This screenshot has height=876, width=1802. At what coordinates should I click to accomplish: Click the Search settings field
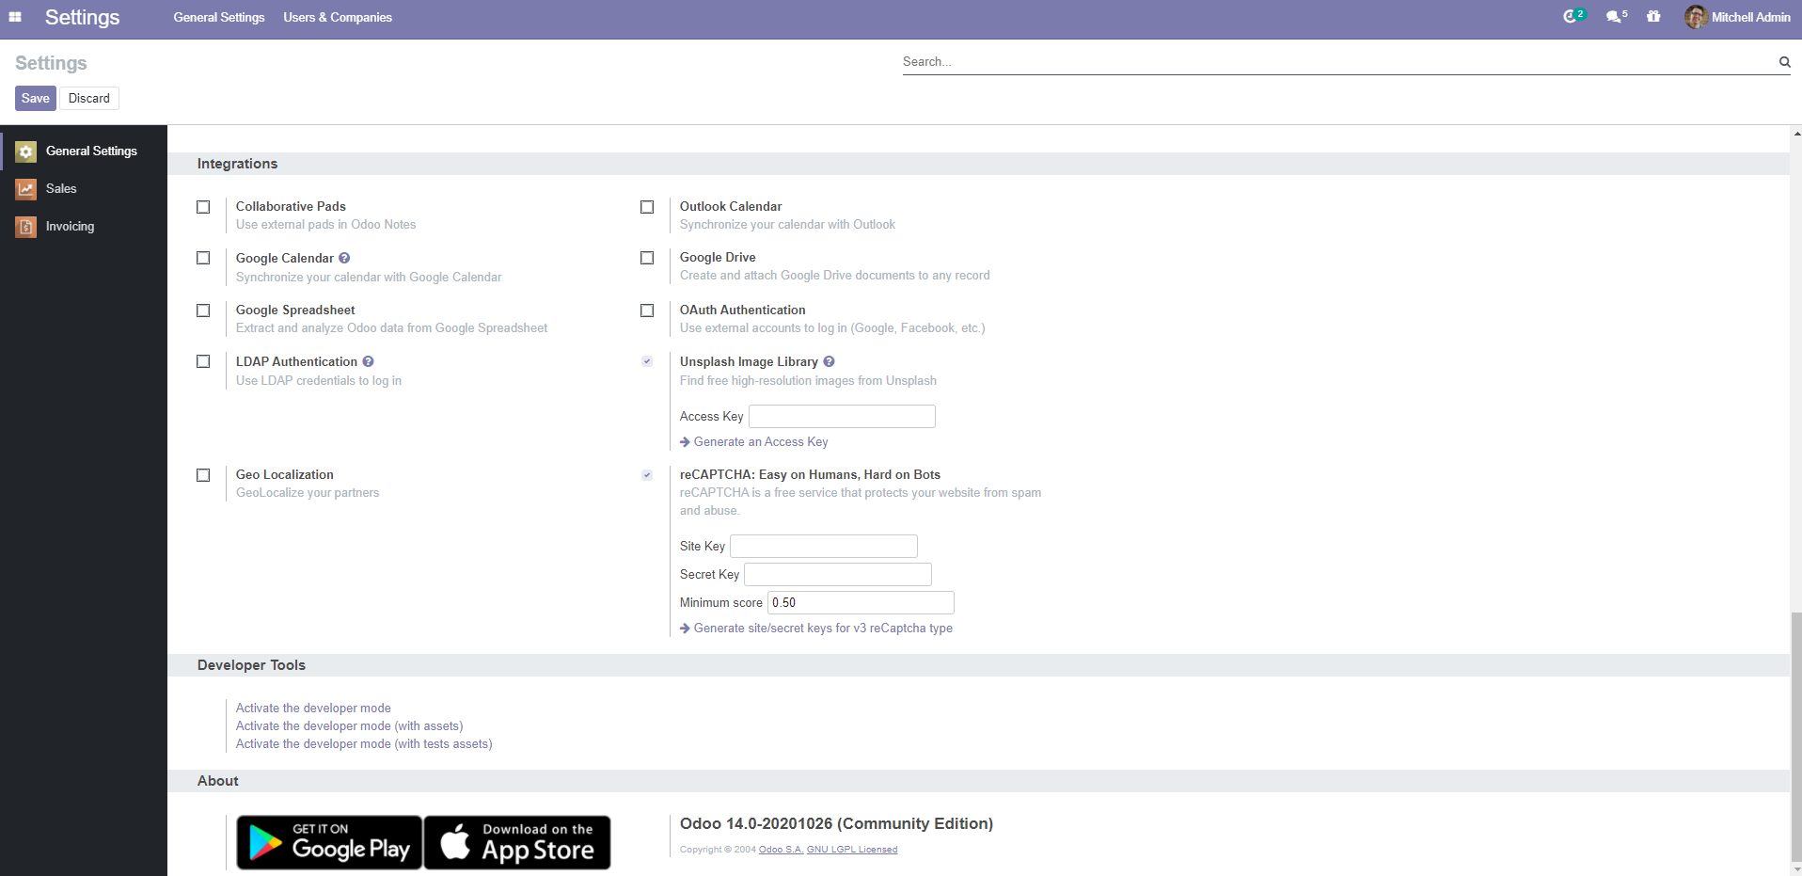pyautogui.click(x=1339, y=61)
